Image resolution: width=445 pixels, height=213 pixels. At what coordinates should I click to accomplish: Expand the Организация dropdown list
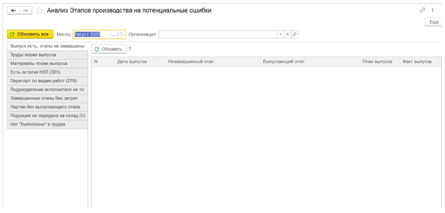(x=281, y=34)
